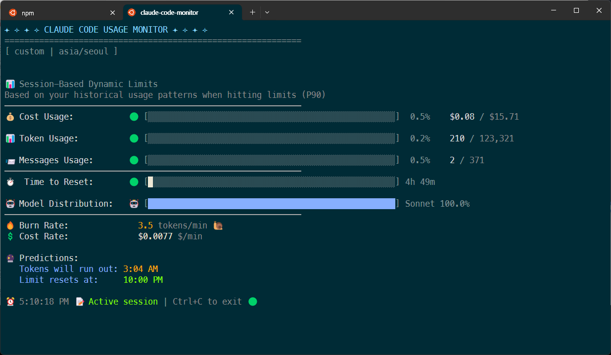Close the terminal window
The width and height of the screenshot is (611, 355).
[x=599, y=10]
